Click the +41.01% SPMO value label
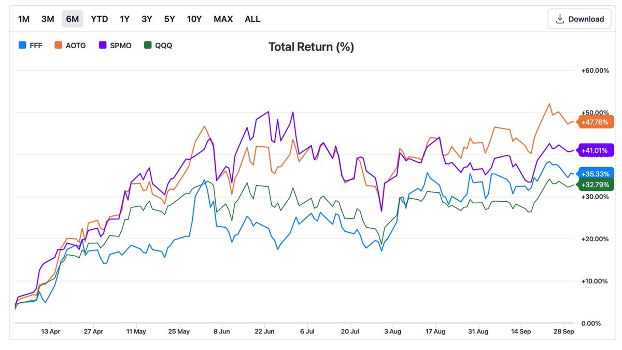 596,150
